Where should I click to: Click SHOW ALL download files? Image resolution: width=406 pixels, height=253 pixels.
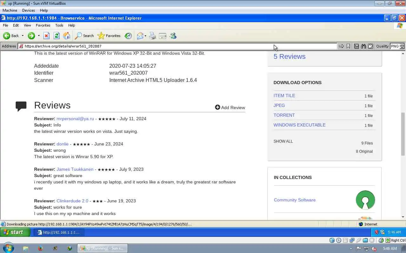pyautogui.click(x=283, y=141)
